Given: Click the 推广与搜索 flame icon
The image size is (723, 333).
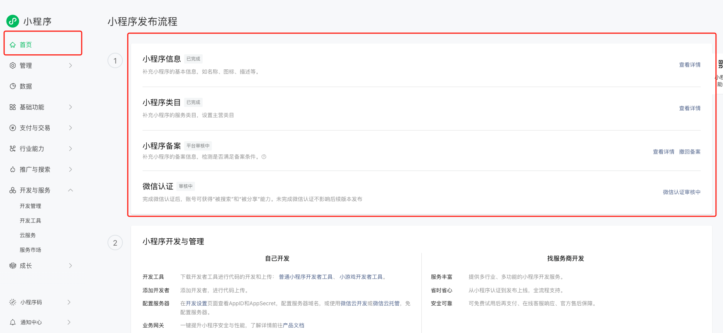Looking at the screenshot, I should (13, 169).
